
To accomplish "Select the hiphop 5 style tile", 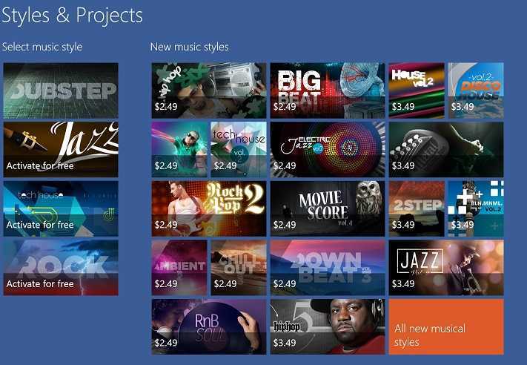I will 328,326.
